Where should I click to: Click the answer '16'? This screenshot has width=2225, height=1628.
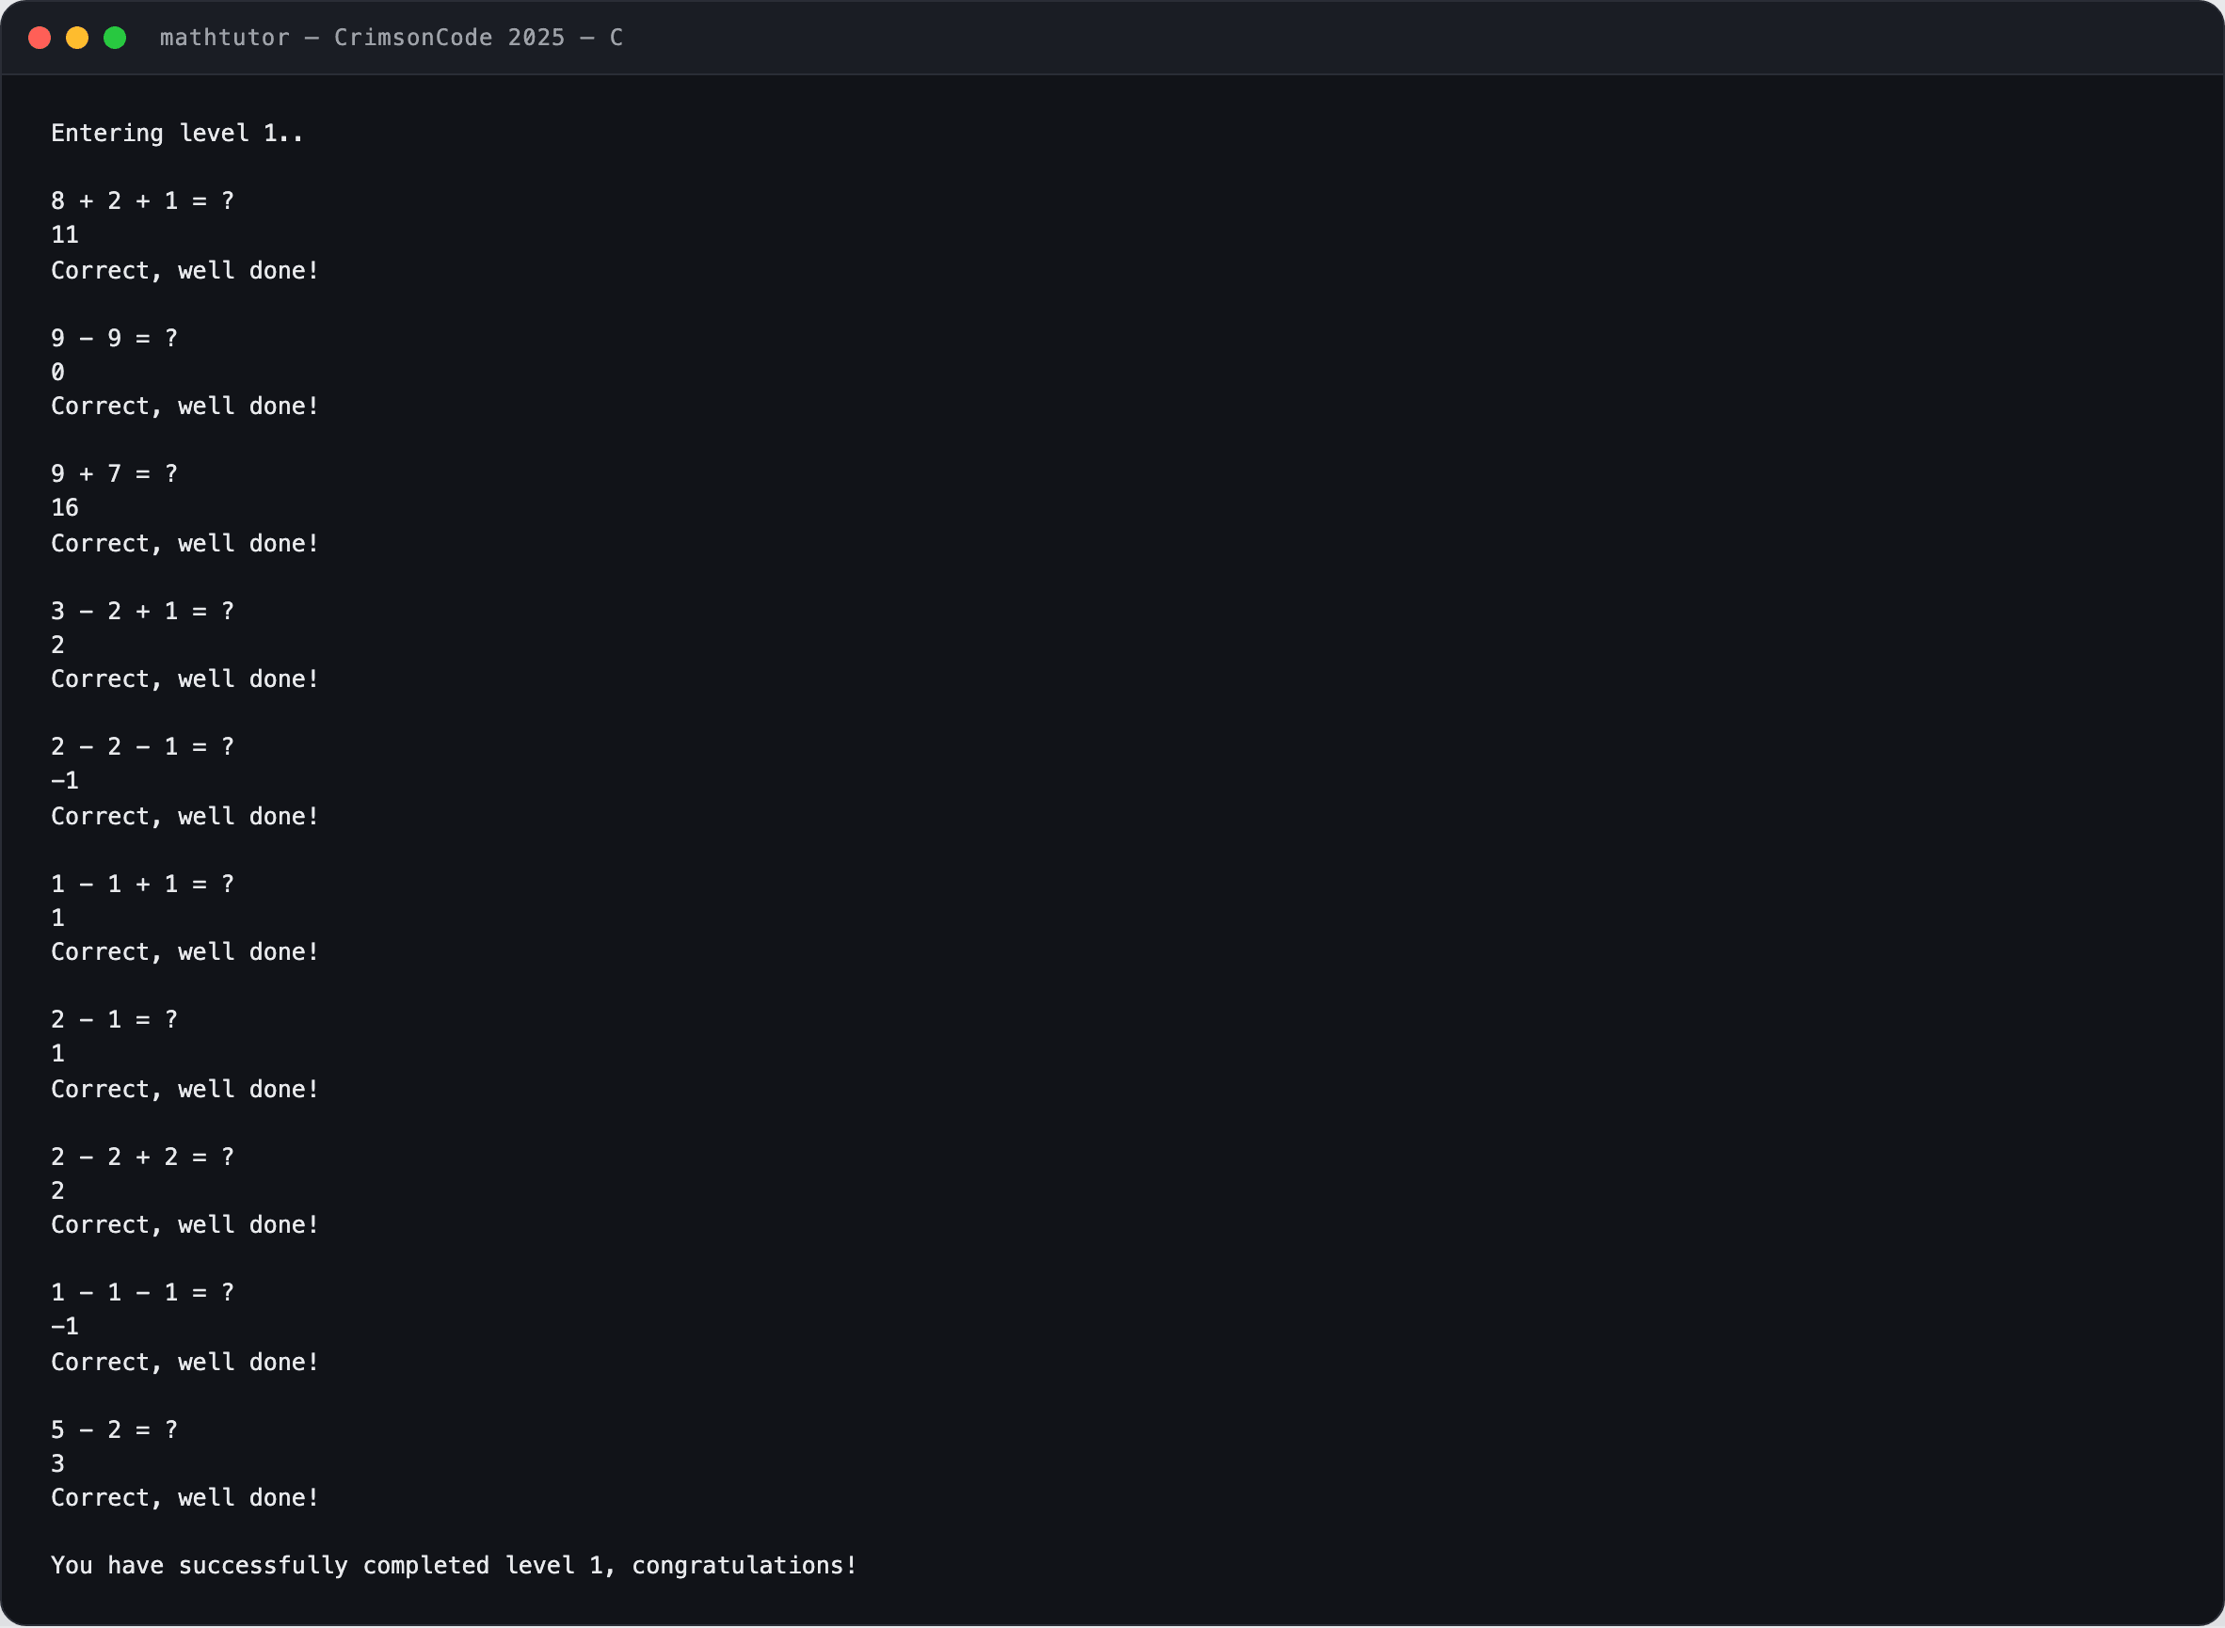[x=65, y=508]
